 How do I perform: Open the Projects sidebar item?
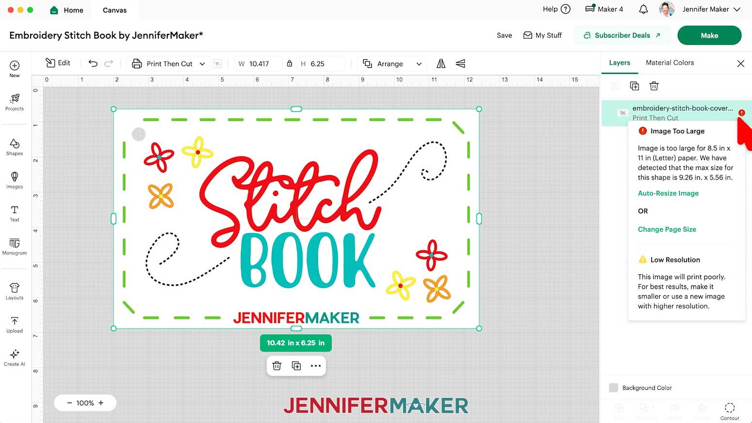click(x=15, y=102)
